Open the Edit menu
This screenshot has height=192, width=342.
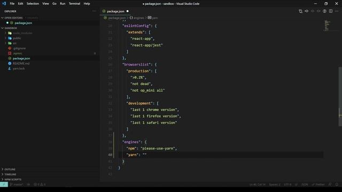tap(20, 4)
